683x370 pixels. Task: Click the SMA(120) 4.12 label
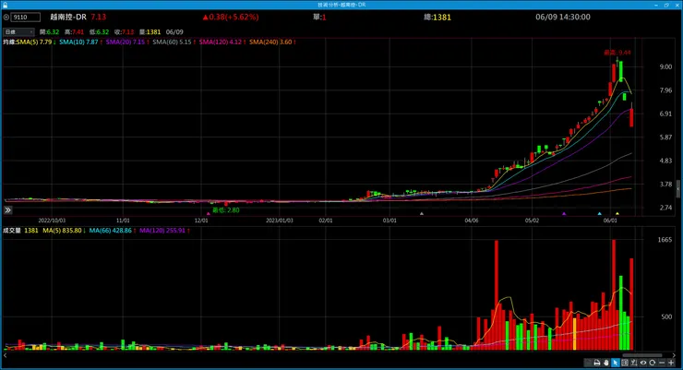coord(222,42)
